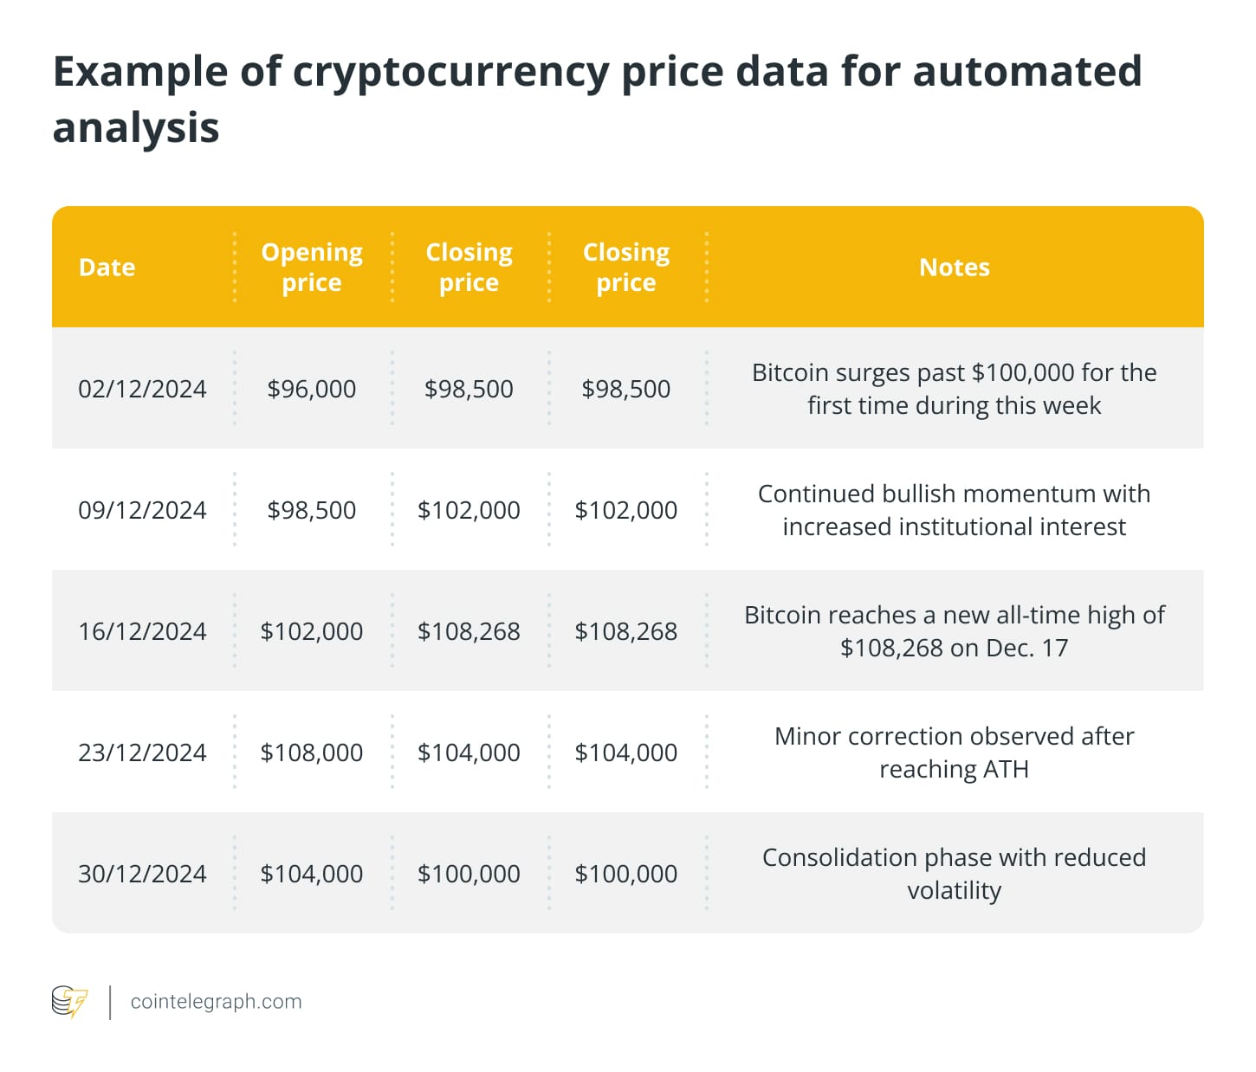Click the note about Bitcoin surging past $100,000
1256x1072 pixels.
pos(954,389)
